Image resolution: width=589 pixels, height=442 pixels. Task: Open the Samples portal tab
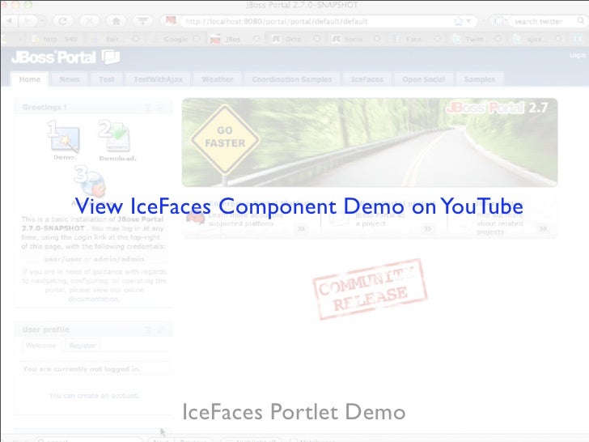coord(479,79)
